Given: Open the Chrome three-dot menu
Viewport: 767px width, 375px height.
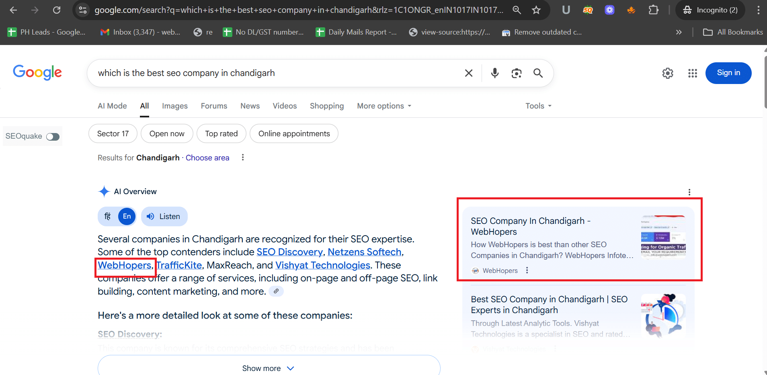Looking at the screenshot, I should 758,10.
